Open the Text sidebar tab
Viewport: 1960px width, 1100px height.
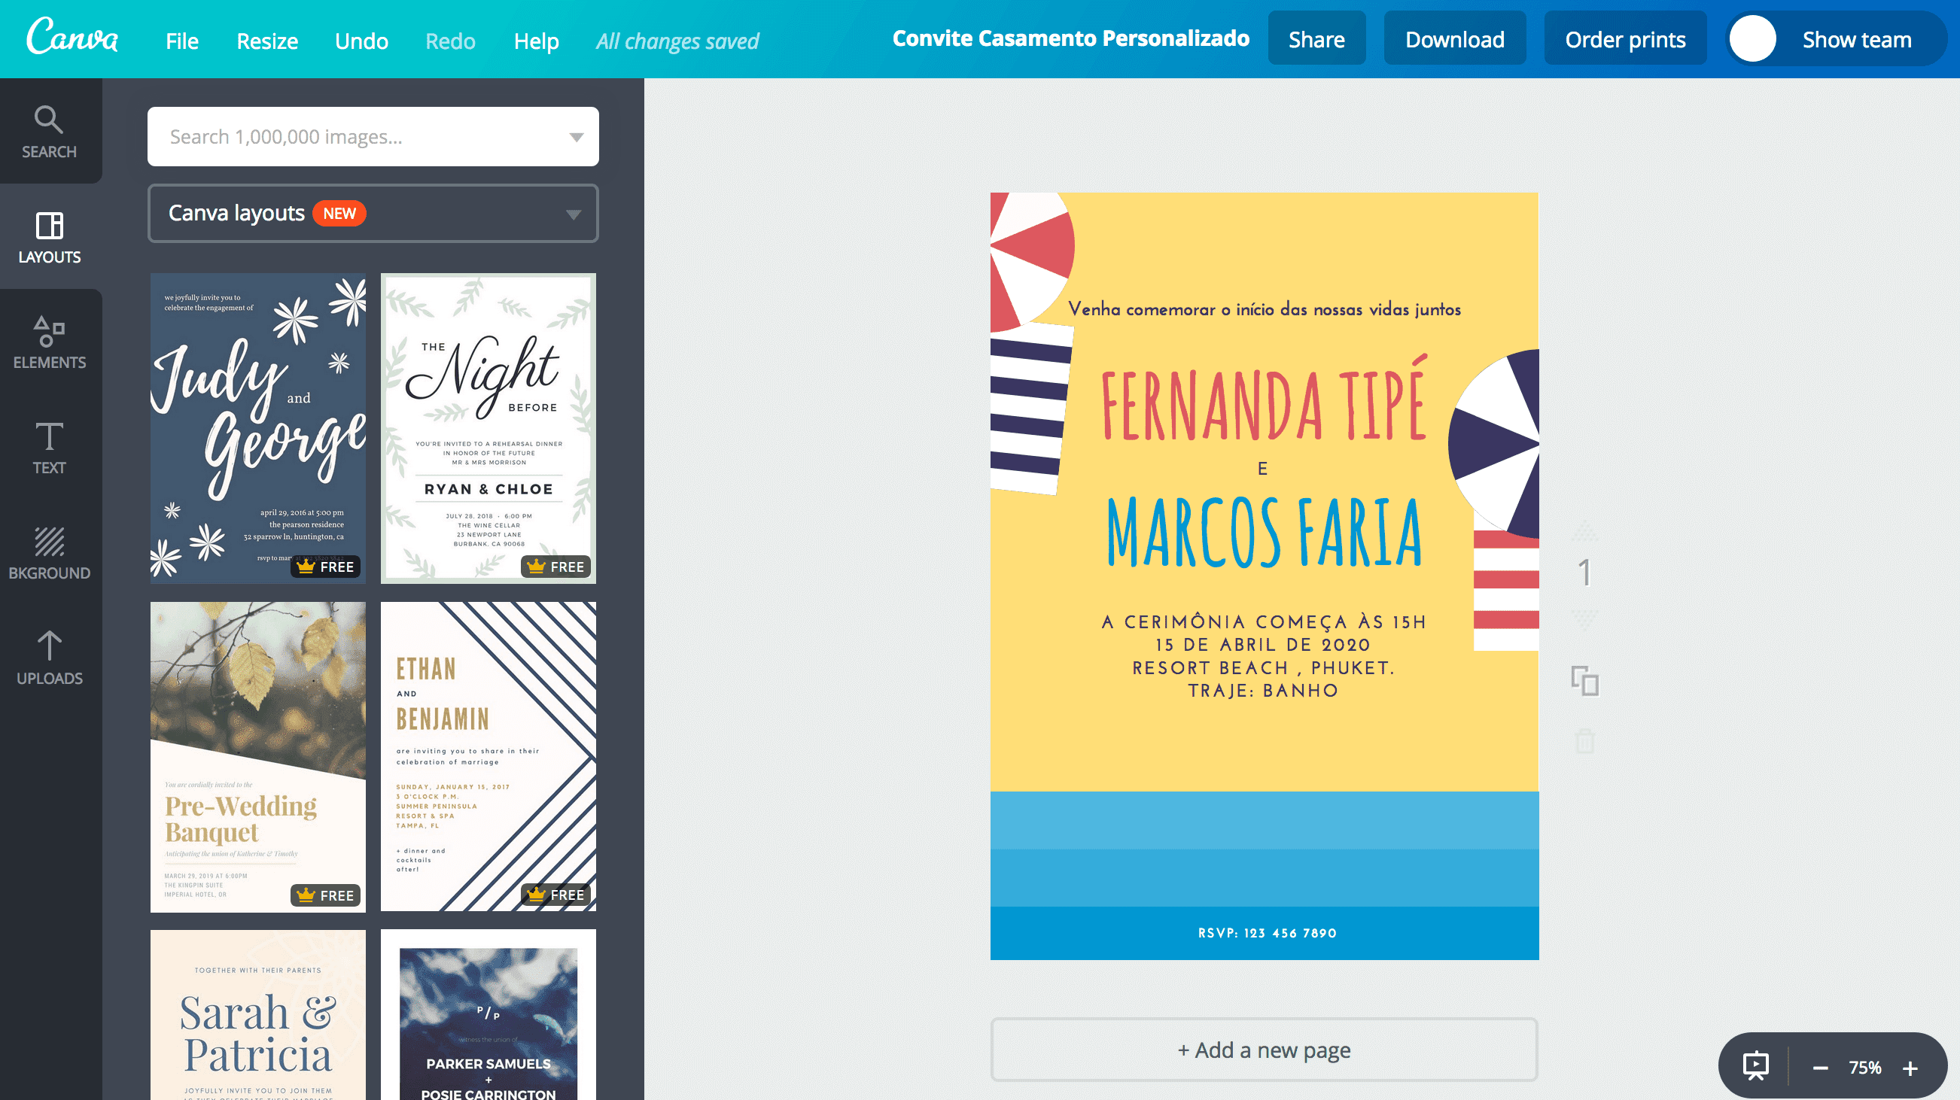point(50,448)
